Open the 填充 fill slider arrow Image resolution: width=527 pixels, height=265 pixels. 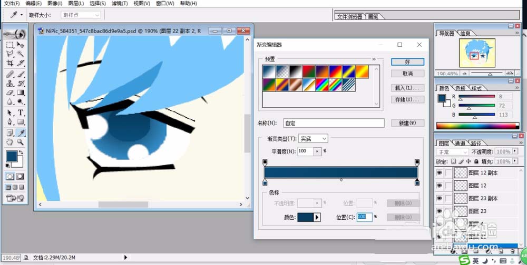coord(515,161)
